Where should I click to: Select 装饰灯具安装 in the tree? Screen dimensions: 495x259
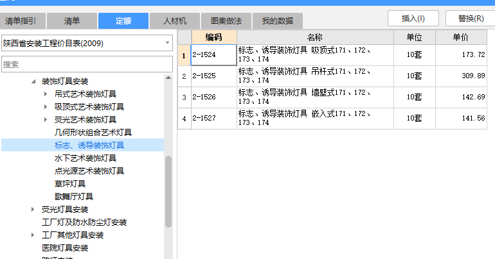pos(65,81)
